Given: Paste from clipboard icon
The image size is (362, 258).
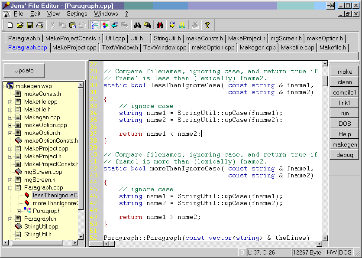Looking at the screenshot, I should 72,25.
